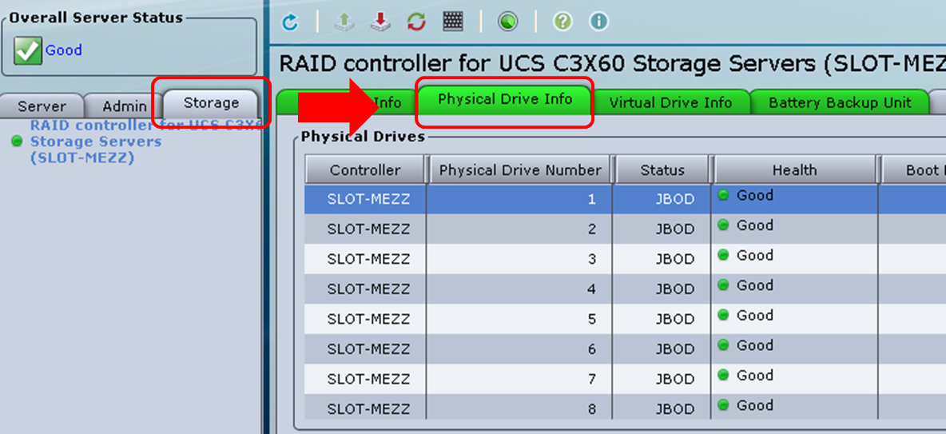Screen dimensions: 946x434
Task: Click physical drive number 5 cell
Action: (x=519, y=320)
